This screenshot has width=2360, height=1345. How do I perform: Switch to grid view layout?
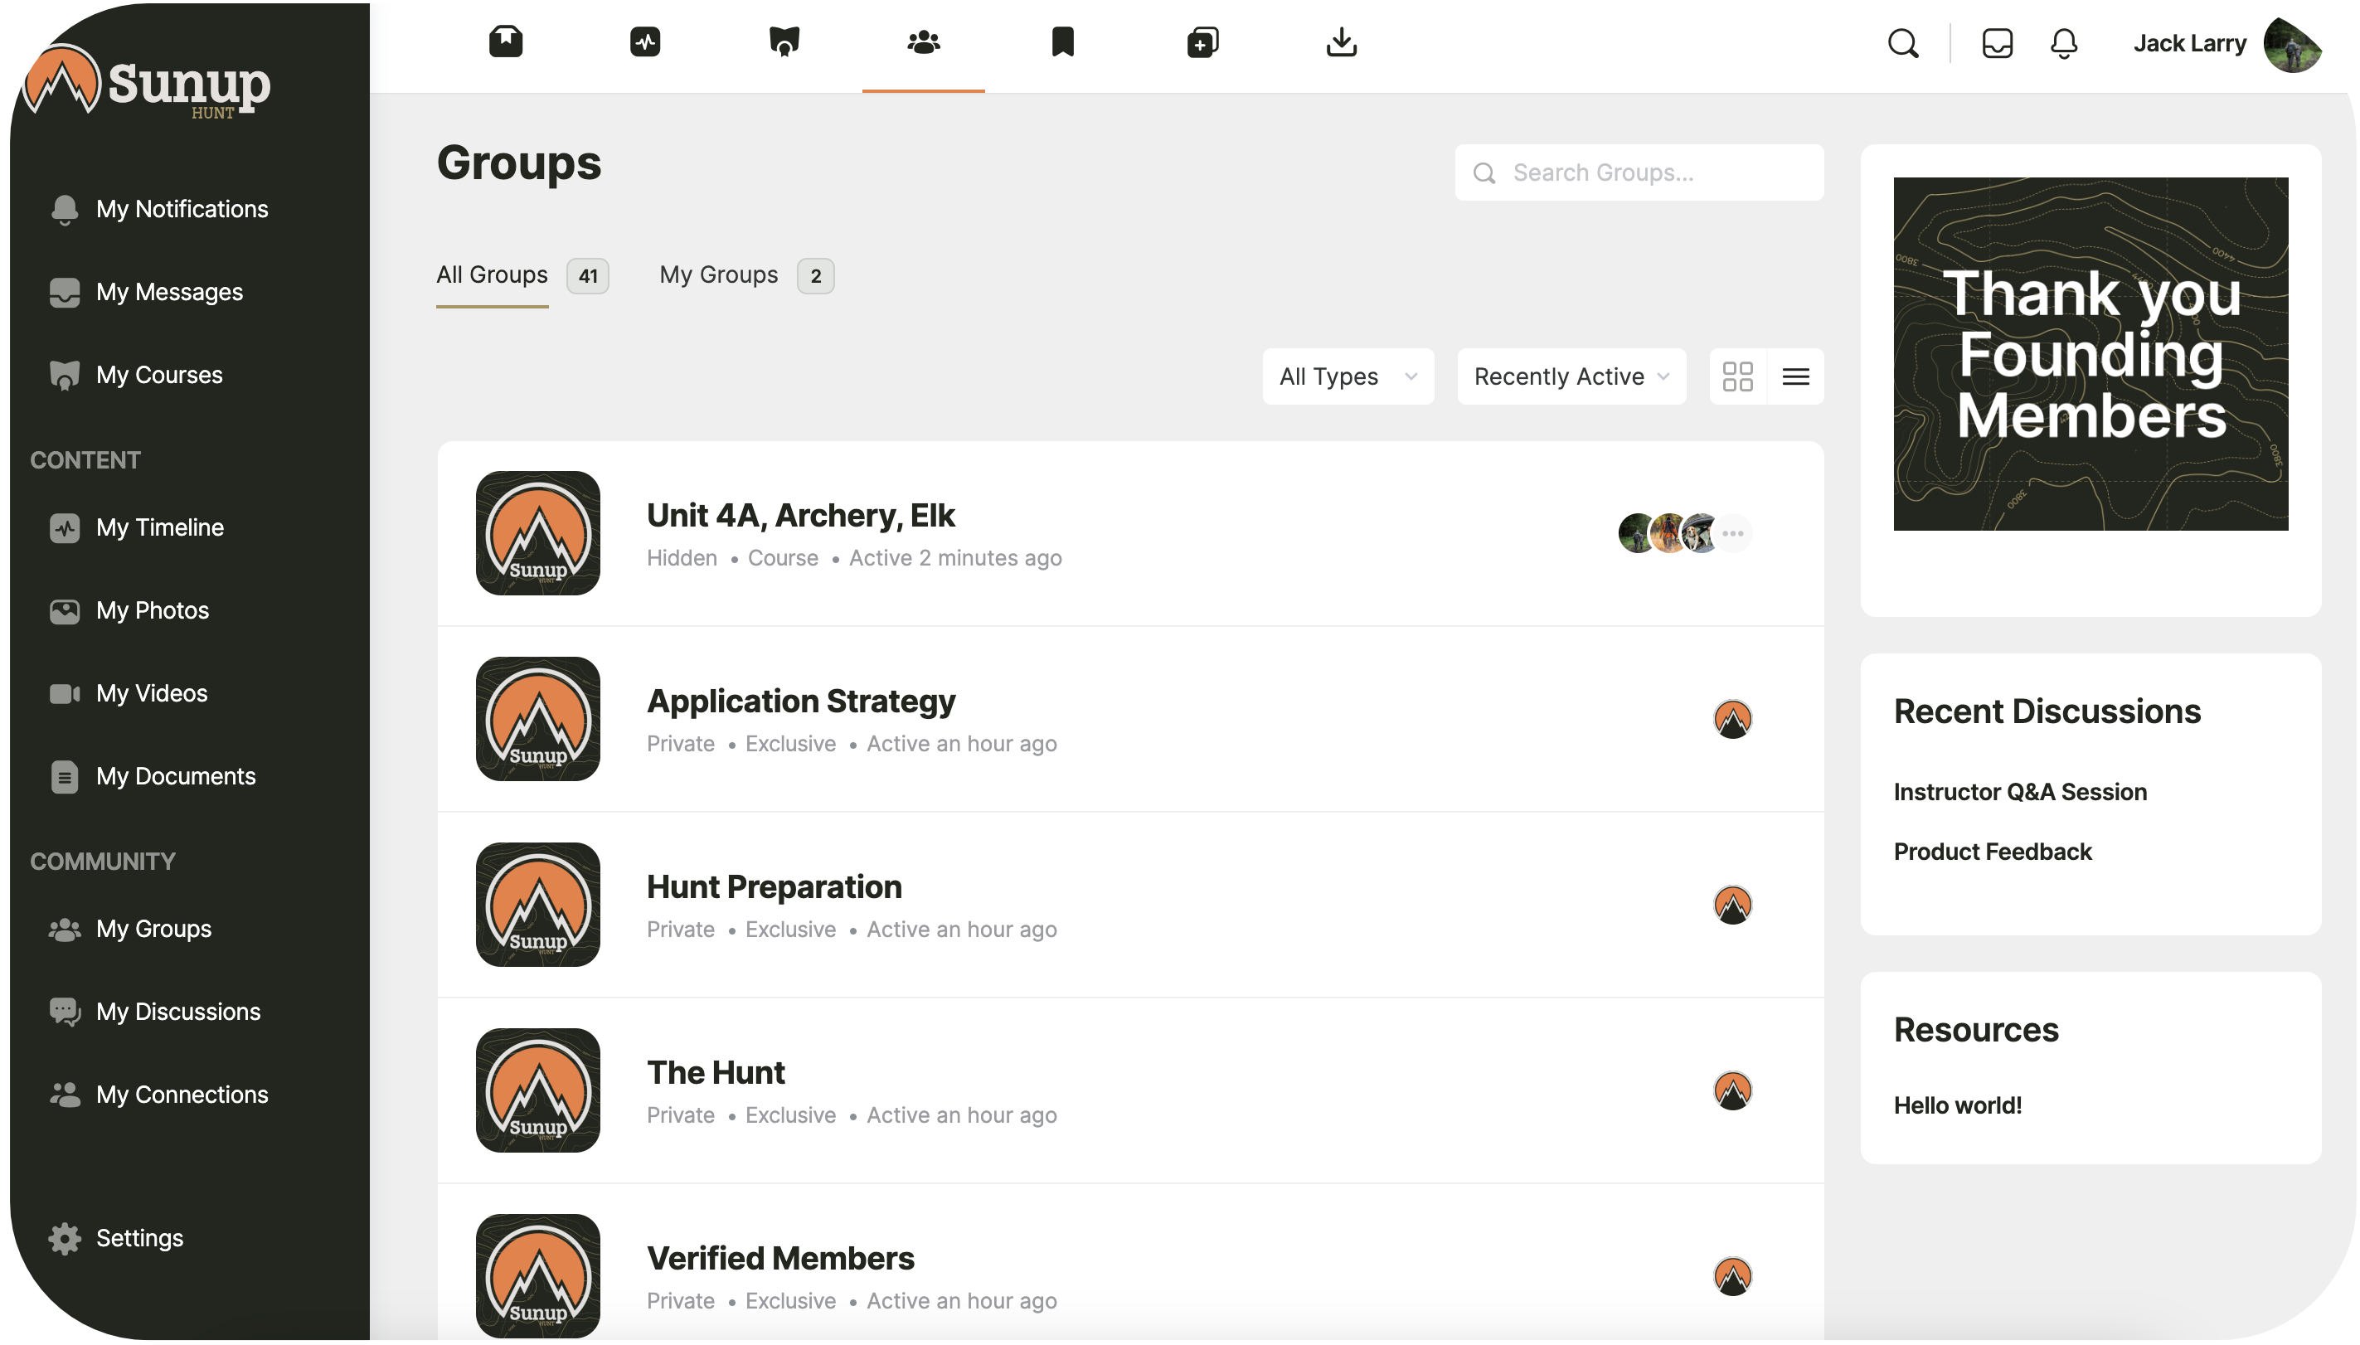tap(1737, 376)
